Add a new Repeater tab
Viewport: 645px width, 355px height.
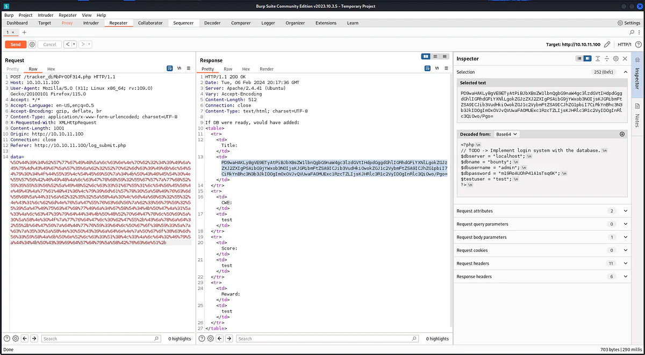tap(24, 32)
